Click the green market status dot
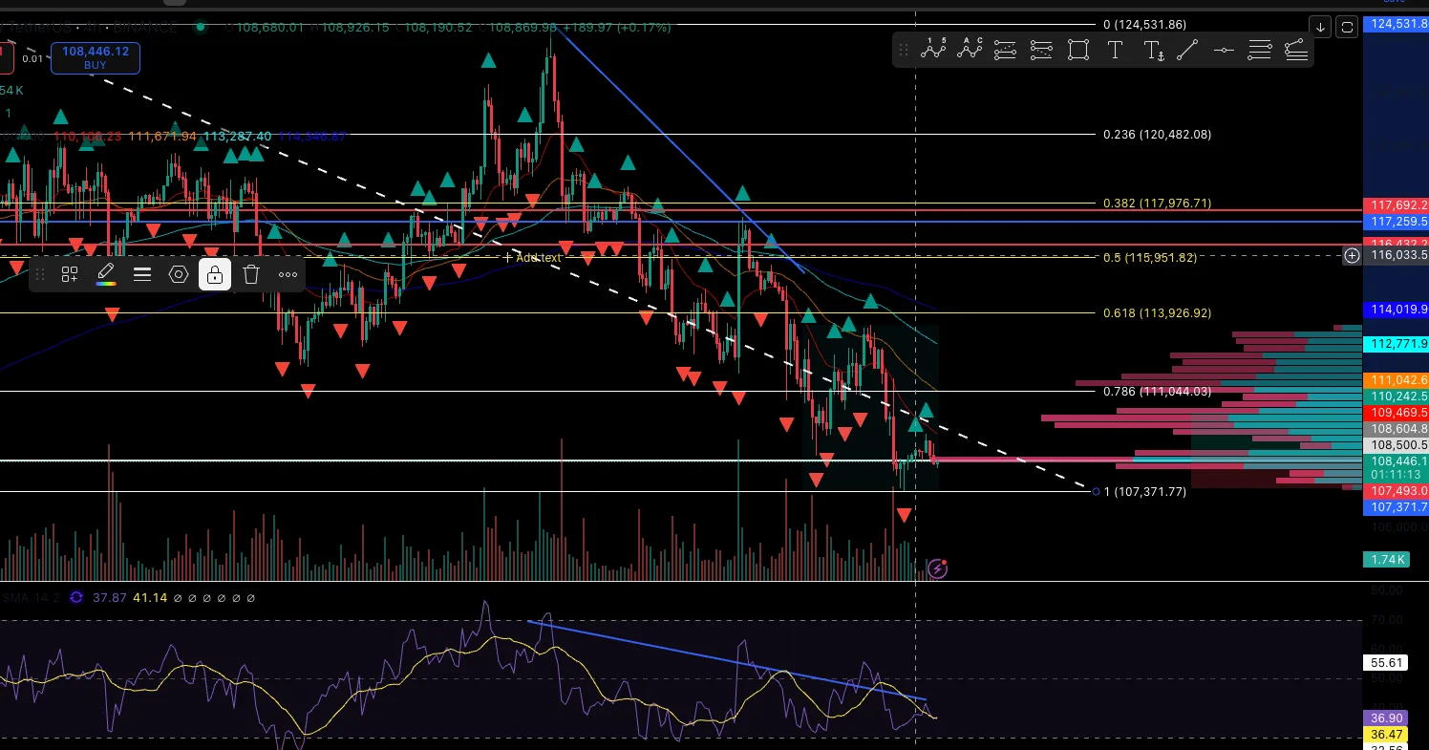This screenshot has width=1429, height=750. pos(200,27)
